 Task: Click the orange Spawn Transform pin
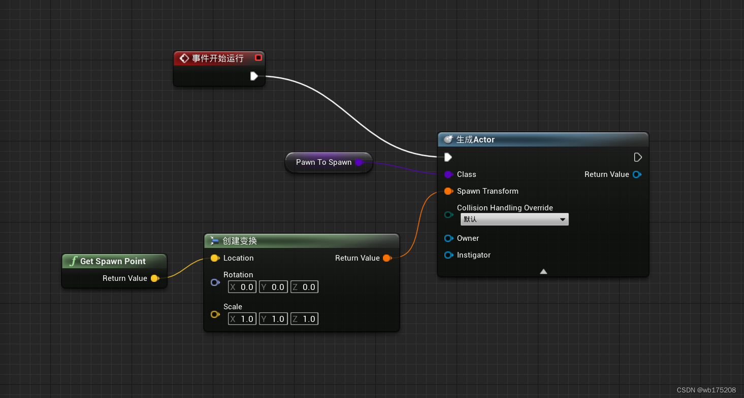(x=448, y=191)
